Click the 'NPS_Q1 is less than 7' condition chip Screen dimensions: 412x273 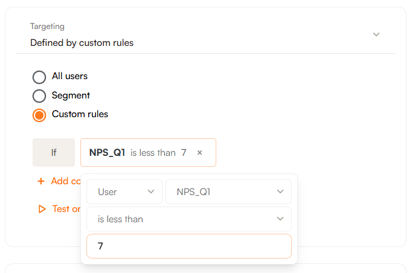[x=138, y=153]
